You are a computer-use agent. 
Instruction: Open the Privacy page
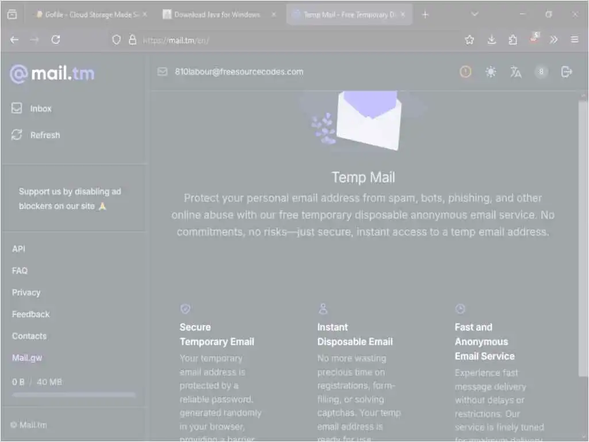[x=26, y=292]
